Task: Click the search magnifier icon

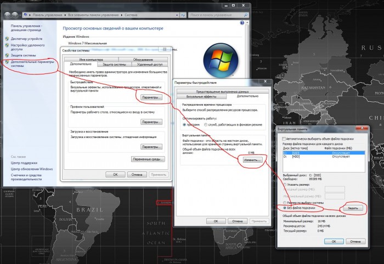Action: pos(246,15)
